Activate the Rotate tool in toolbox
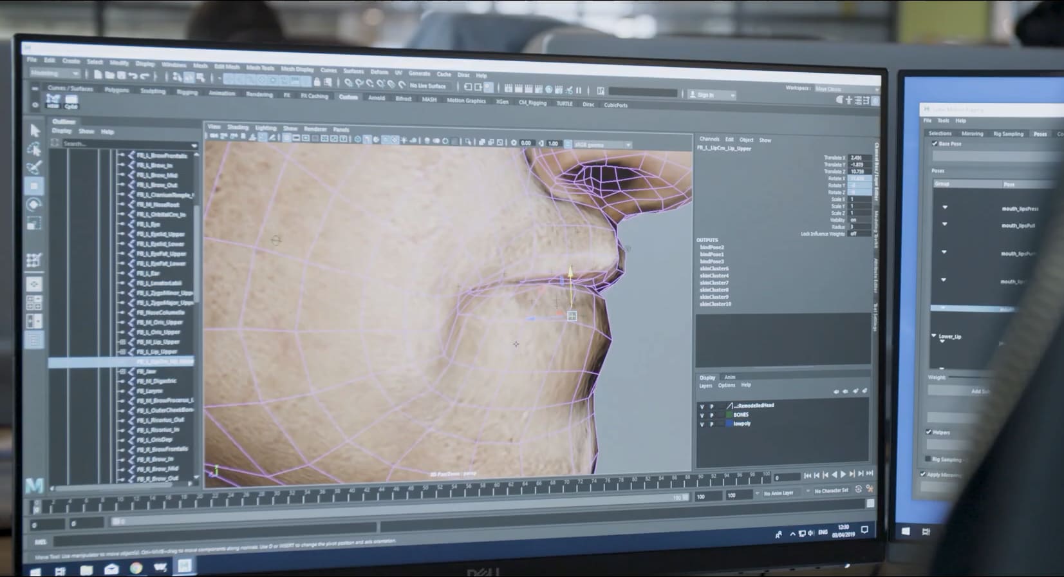 (35, 205)
